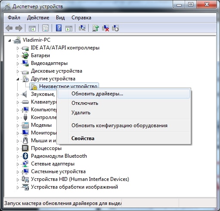Expand the IDE ATA/ATAPI контроллеры node
This screenshot has width=220, height=211.
pyautogui.click(x=18, y=48)
